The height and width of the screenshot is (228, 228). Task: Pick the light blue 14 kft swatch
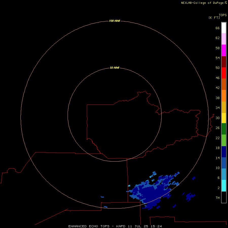[x=224, y=174]
